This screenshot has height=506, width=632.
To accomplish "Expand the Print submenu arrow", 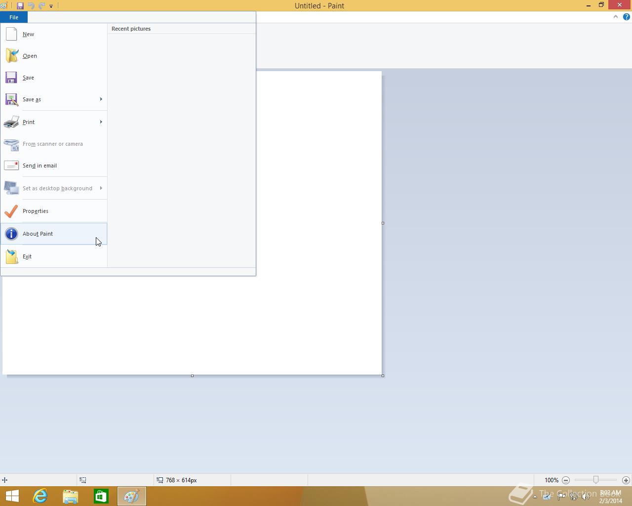I will (x=101, y=122).
